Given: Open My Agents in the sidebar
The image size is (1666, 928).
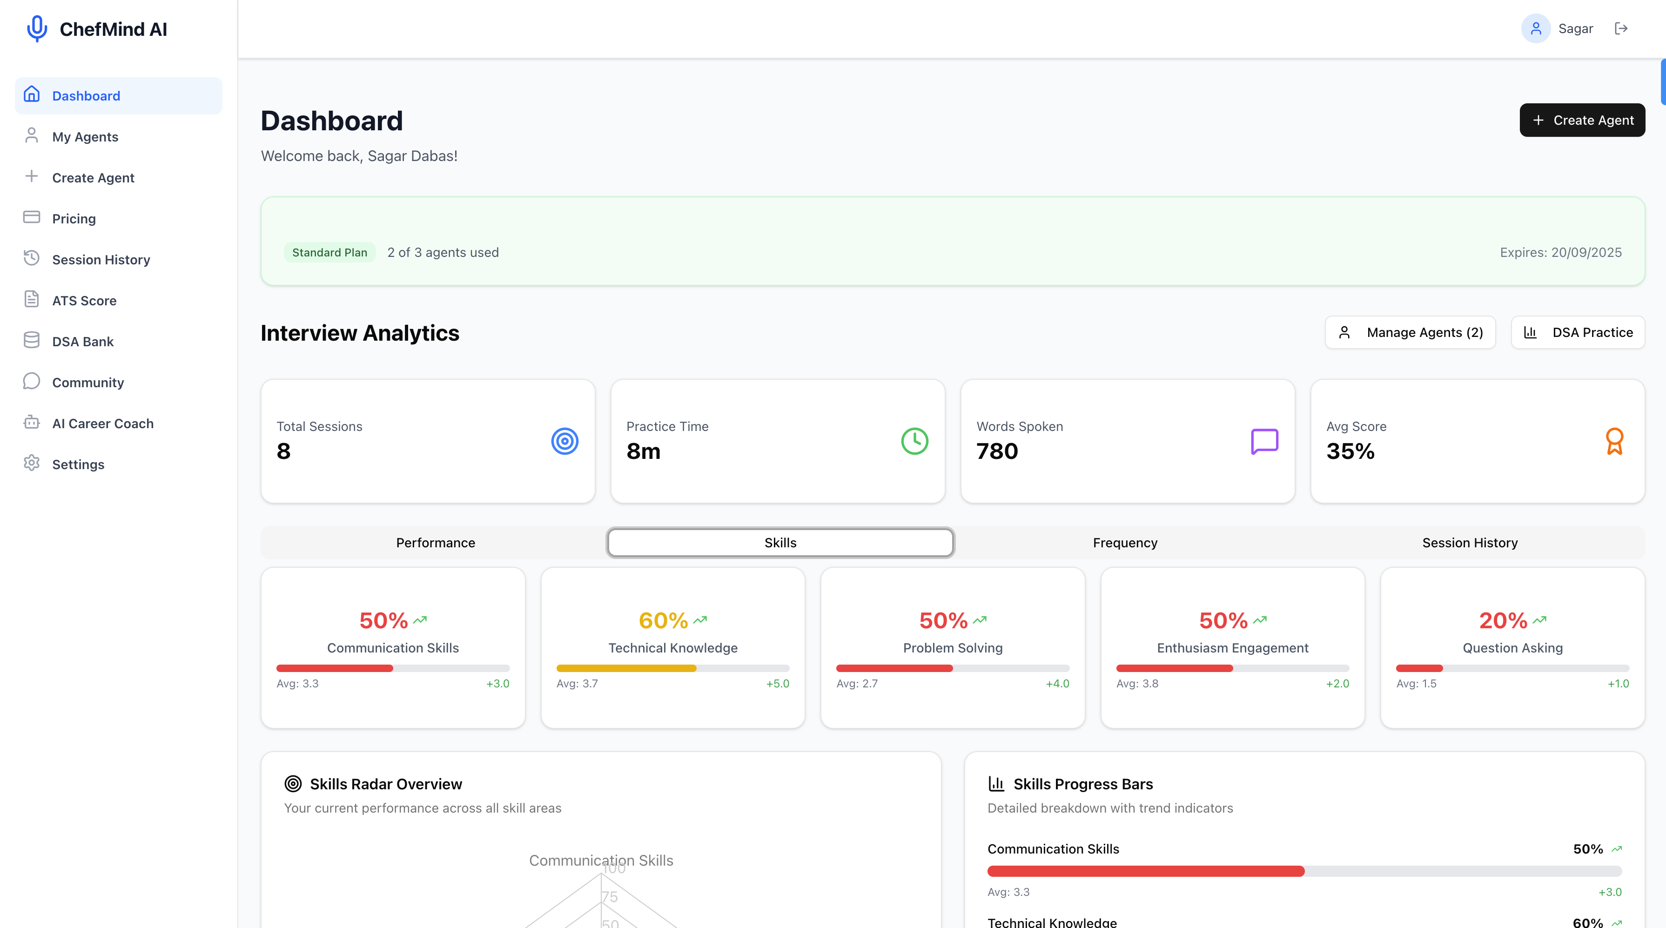Looking at the screenshot, I should click(x=118, y=136).
